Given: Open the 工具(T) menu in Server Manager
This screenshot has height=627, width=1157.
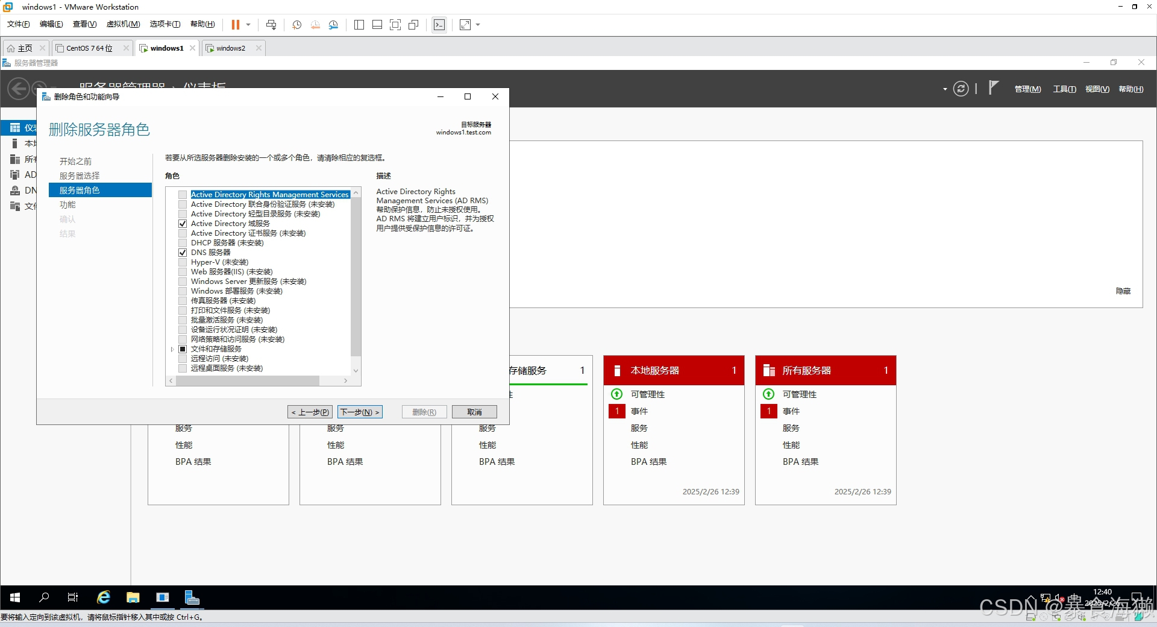Looking at the screenshot, I should pyautogui.click(x=1064, y=89).
